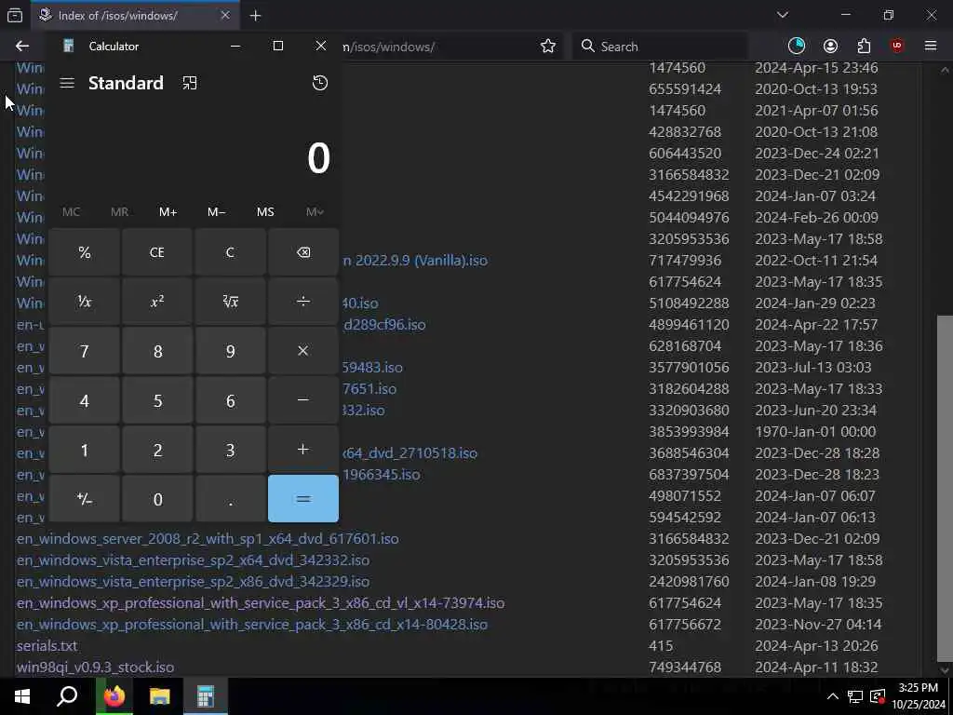
Task: Click the multiply operator button
Action: pos(302,351)
